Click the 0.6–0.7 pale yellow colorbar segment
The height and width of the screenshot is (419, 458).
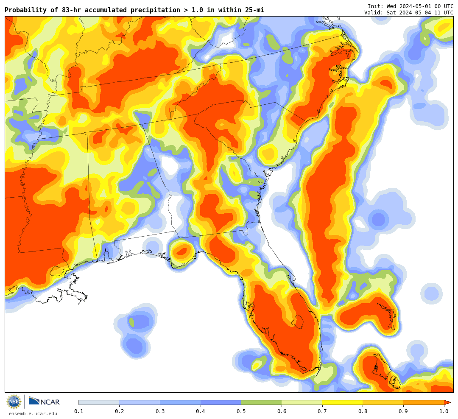tap(302, 402)
